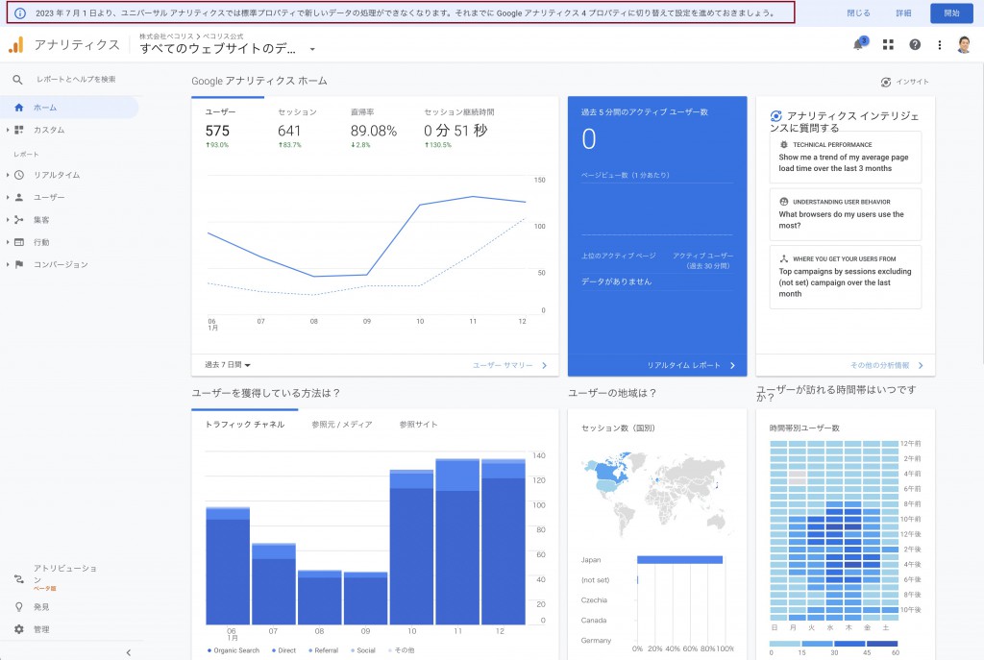
Task: Switch to the 参照サイト tab
Action: tap(419, 424)
